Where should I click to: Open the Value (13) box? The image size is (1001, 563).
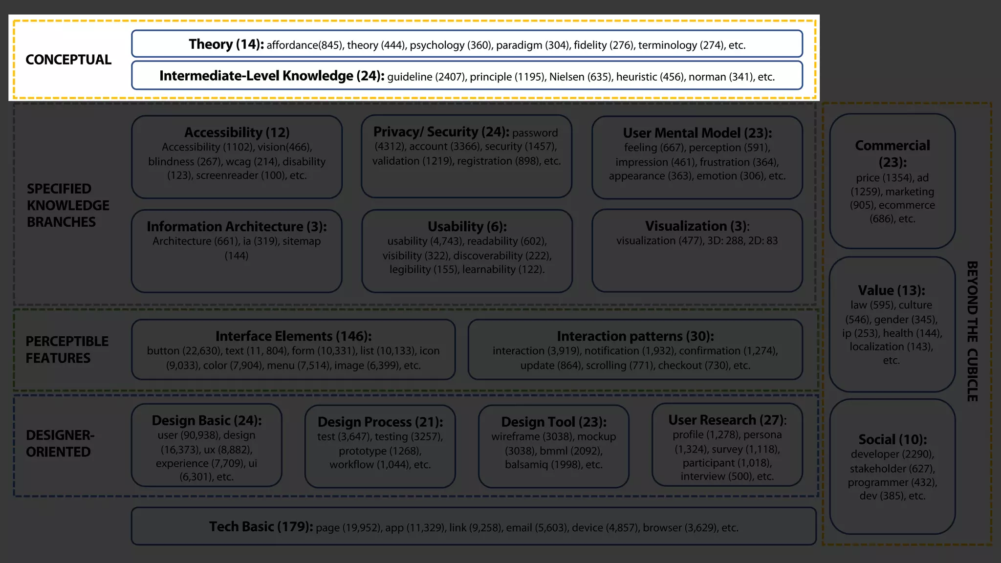[892, 324]
